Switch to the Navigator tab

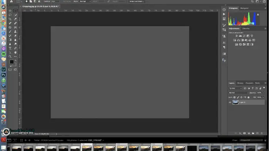tap(244, 8)
